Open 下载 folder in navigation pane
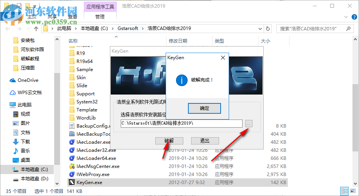Image resolution: width=359 pixels, height=196 pixels. click(25, 141)
